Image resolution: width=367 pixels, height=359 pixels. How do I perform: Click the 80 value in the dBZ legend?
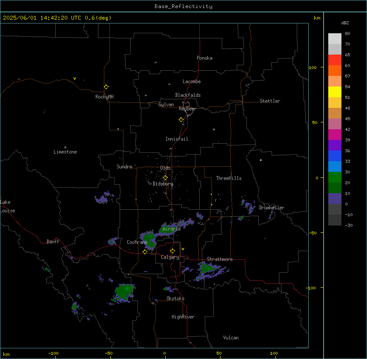(347, 34)
